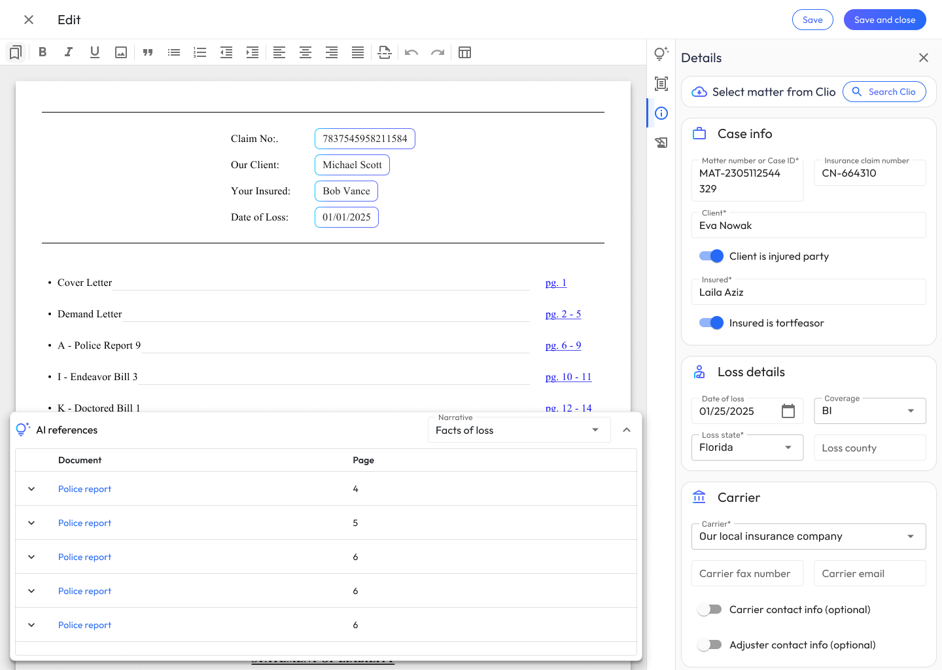Insert a block quote
This screenshot has width=942, height=670.
(148, 52)
